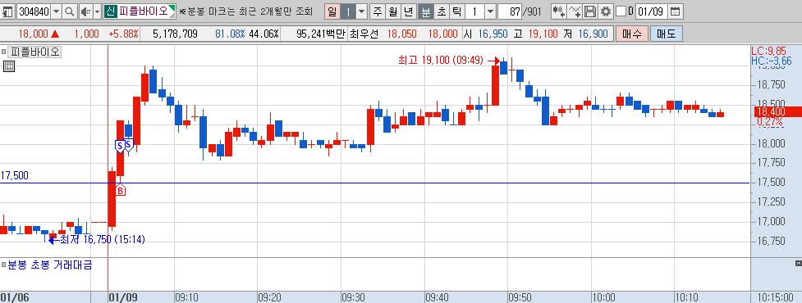Viewport: 802px width, 303px height.
Task: Click the 17,500 horizontal line label
Action: tap(14, 175)
